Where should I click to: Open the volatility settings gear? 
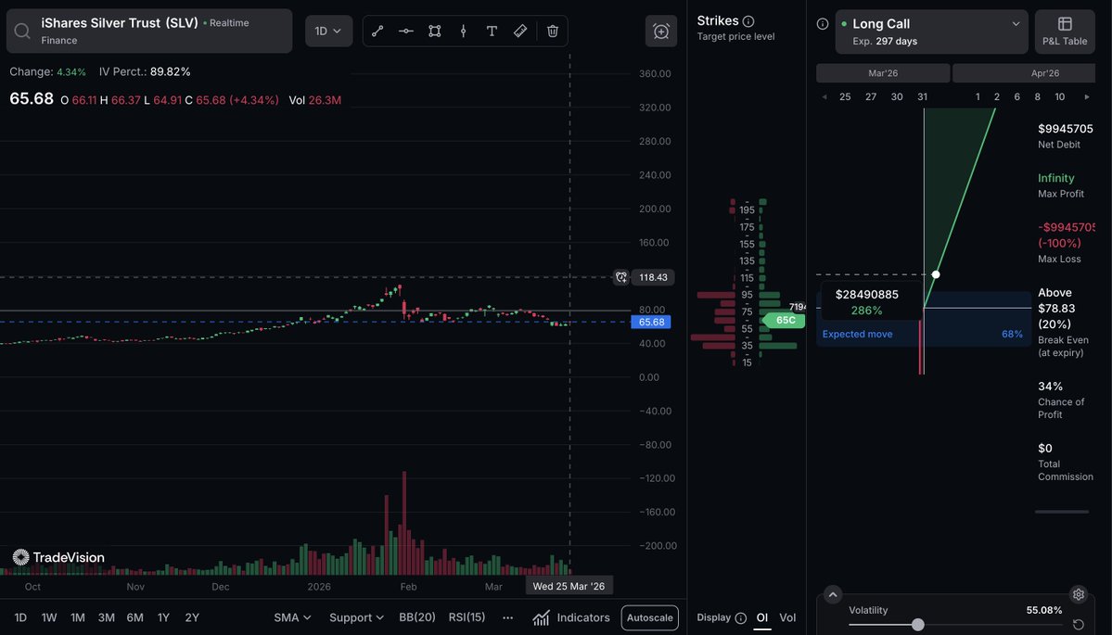click(1079, 594)
